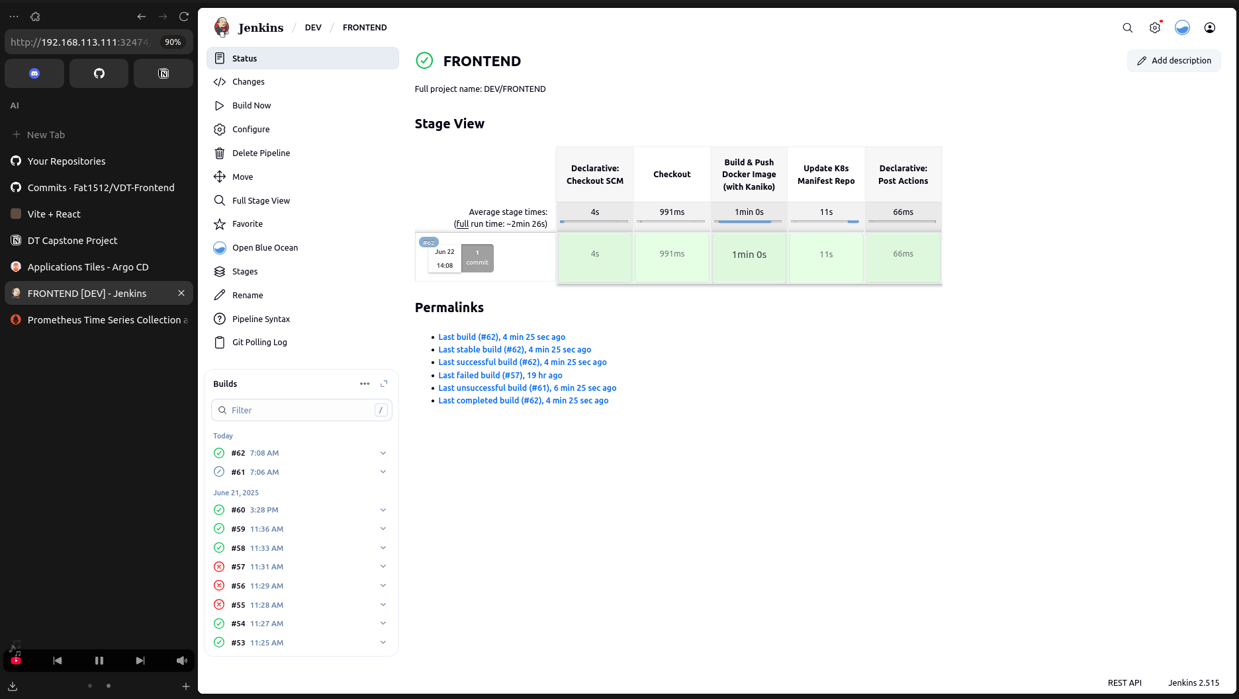Open the Notion pinned shortcut
Viewport: 1239px width, 699px height.
tap(163, 73)
